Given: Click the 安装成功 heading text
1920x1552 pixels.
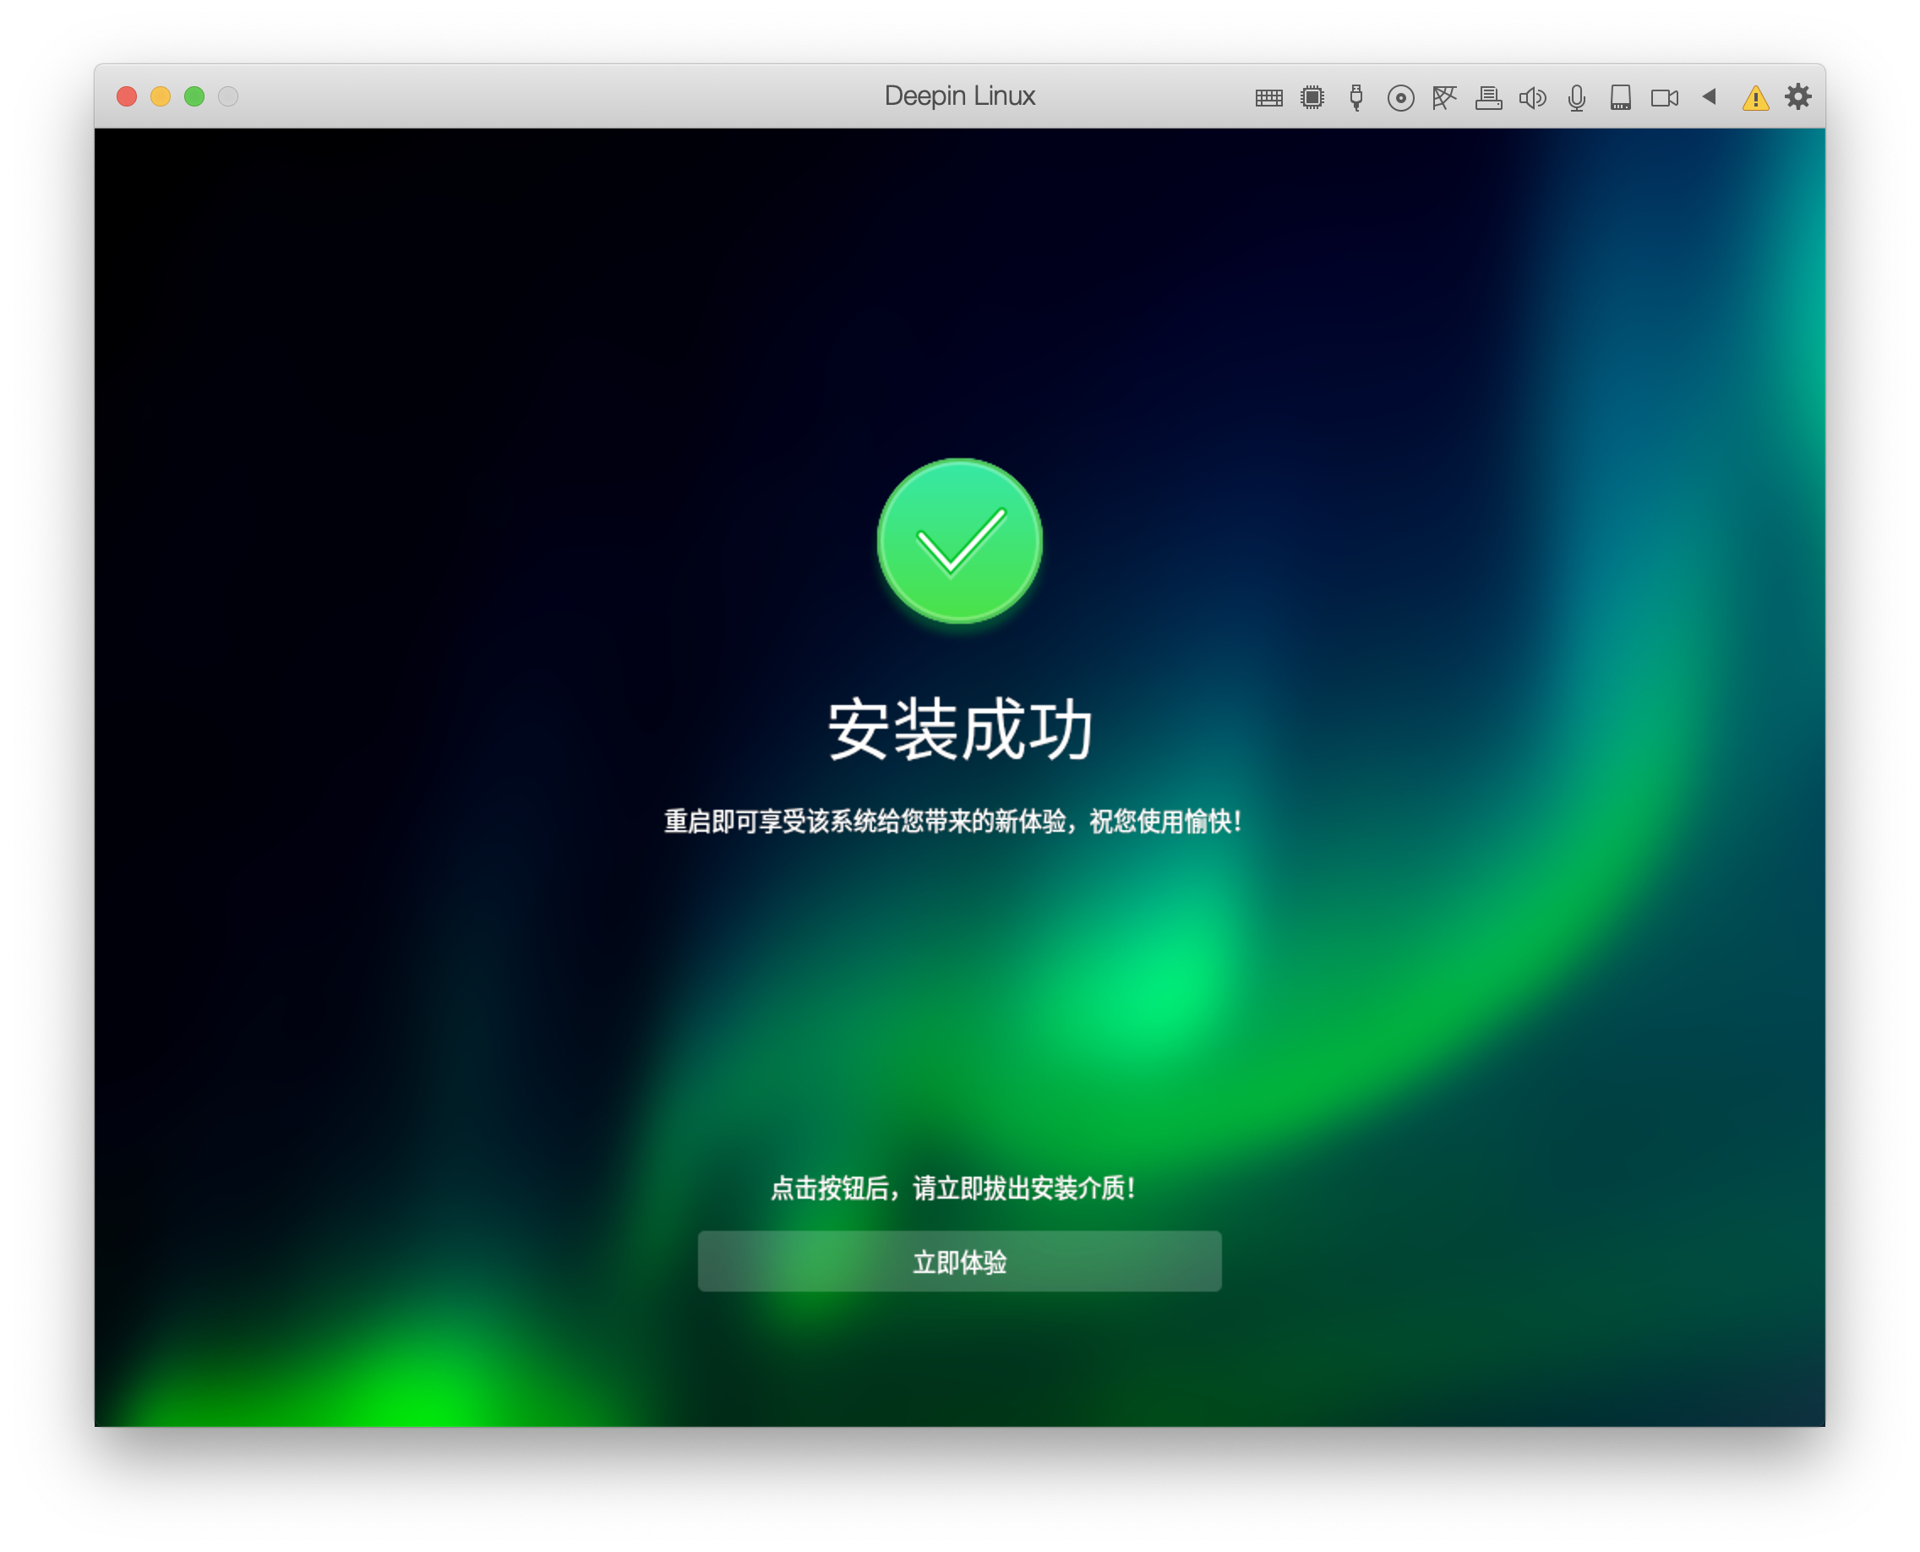Looking at the screenshot, I should tap(960, 730).
